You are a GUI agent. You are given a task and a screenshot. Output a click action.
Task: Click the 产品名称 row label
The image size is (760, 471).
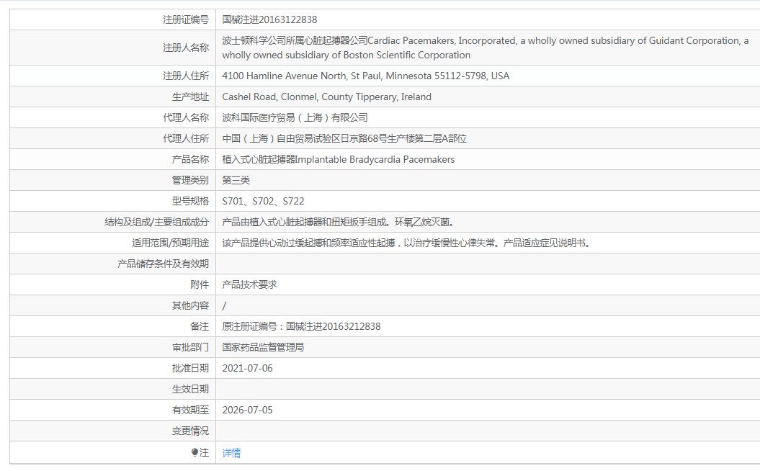tap(190, 159)
